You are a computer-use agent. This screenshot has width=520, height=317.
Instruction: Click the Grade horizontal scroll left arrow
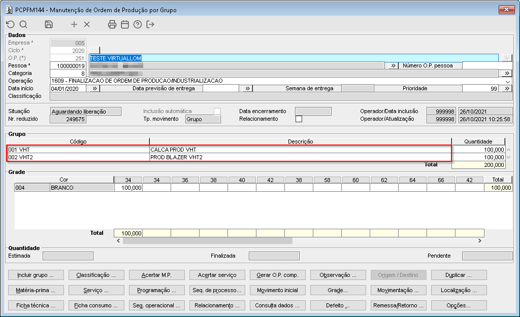(x=118, y=241)
